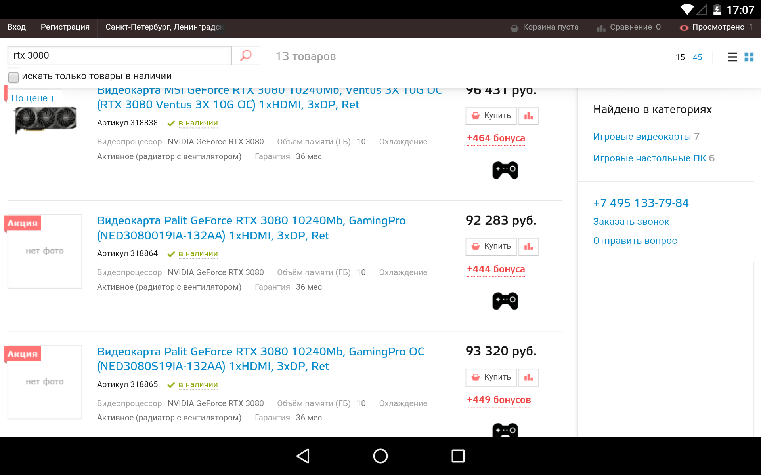Switch to grid view layout
761x475 pixels.
coord(749,57)
